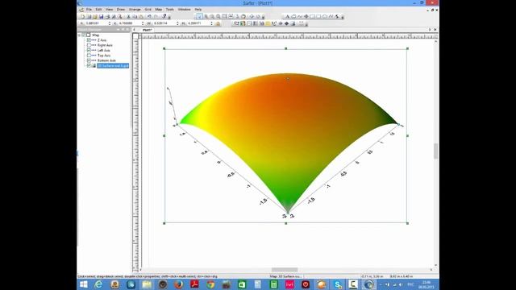Select the Top Axis tree item

(104, 56)
